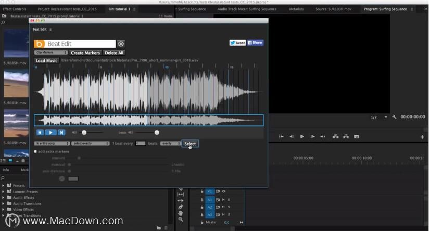Create new bin folder icon in Effects panel
430x231 pixels.
(x=159, y=228)
